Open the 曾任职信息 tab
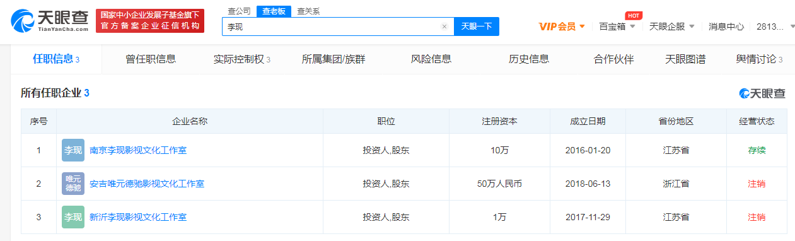Screen dimensions: 795x241 click(x=151, y=59)
